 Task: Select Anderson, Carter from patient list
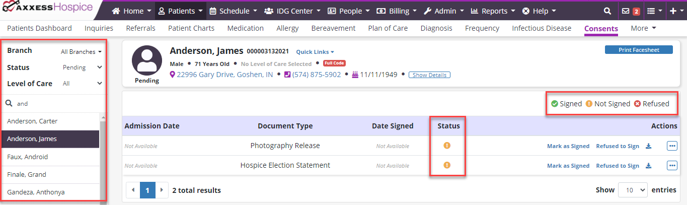(x=32, y=121)
